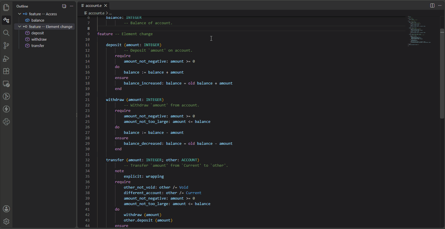Select balance in the outline tree
Image resolution: width=445 pixels, height=229 pixels.
(x=38, y=20)
